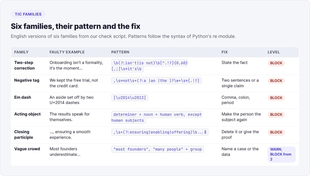The height and width of the screenshot is (176, 310).
Task: Click the ensuring|enabling|offering regex pattern
Action: [x=160, y=132]
